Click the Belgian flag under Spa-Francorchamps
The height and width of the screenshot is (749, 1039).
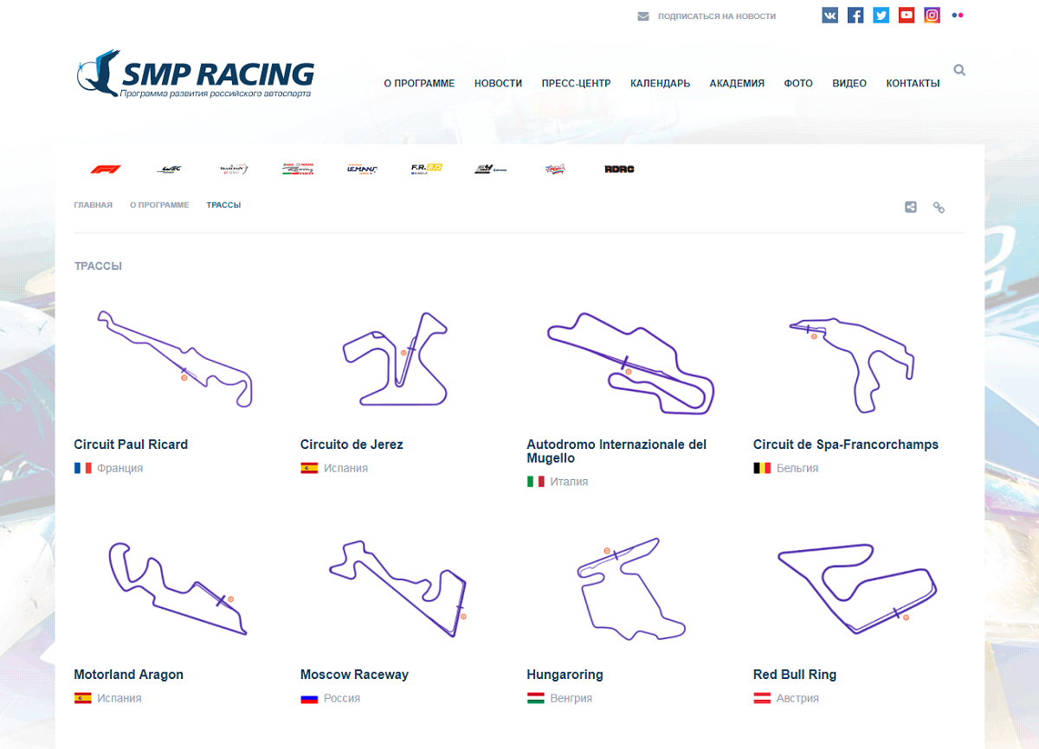(x=762, y=468)
